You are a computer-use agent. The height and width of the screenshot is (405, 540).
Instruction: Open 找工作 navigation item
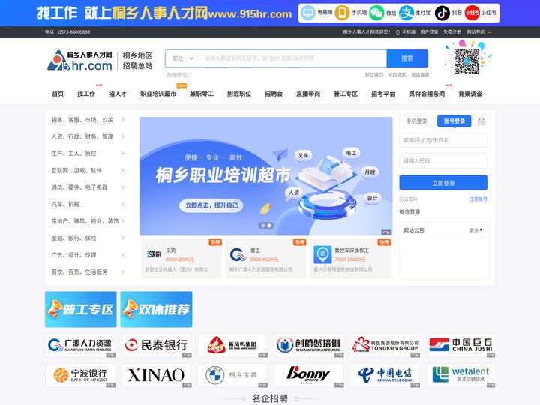pos(86,94)
